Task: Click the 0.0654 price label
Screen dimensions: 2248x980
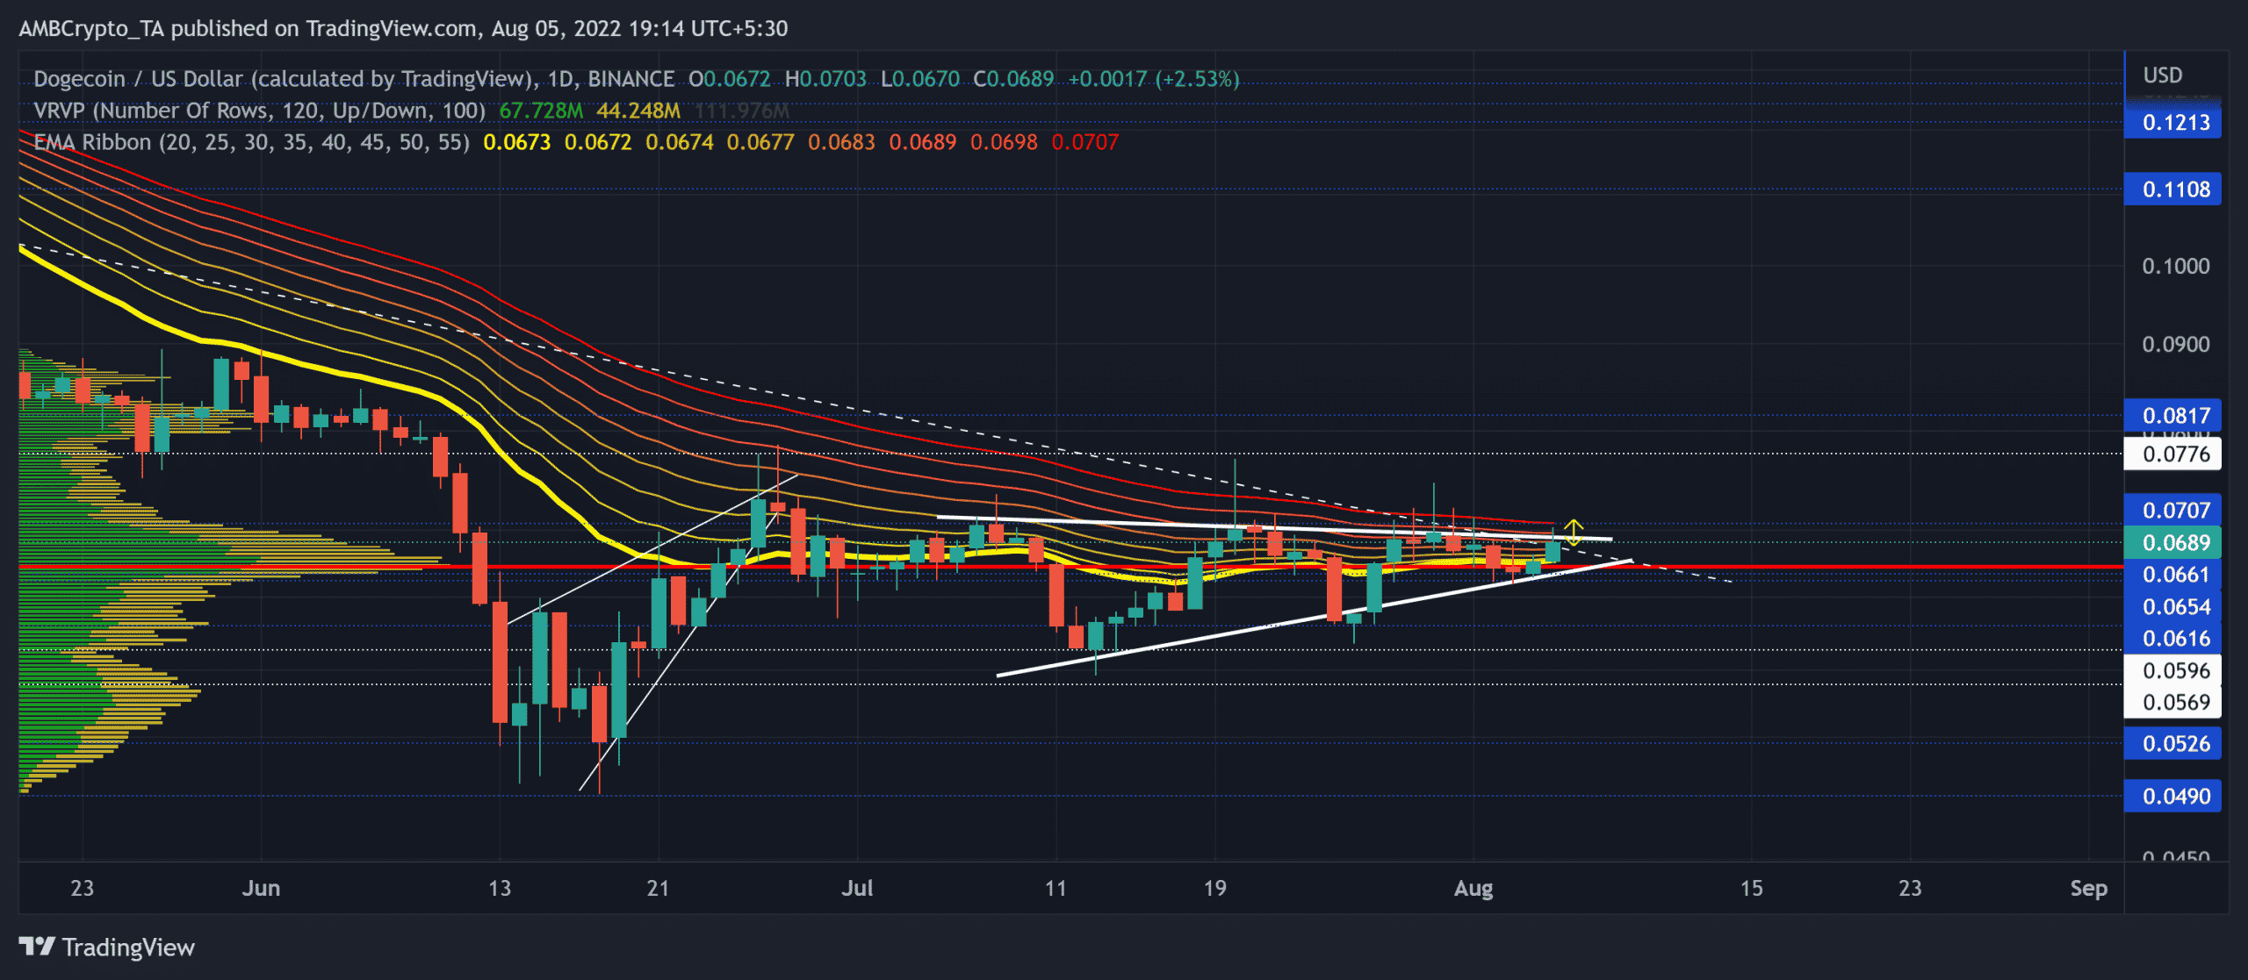Action: point(2172,606)
